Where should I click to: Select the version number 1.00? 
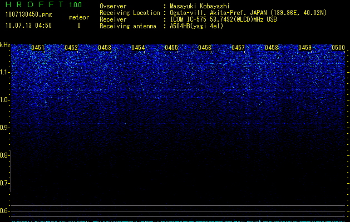[75, 5]
